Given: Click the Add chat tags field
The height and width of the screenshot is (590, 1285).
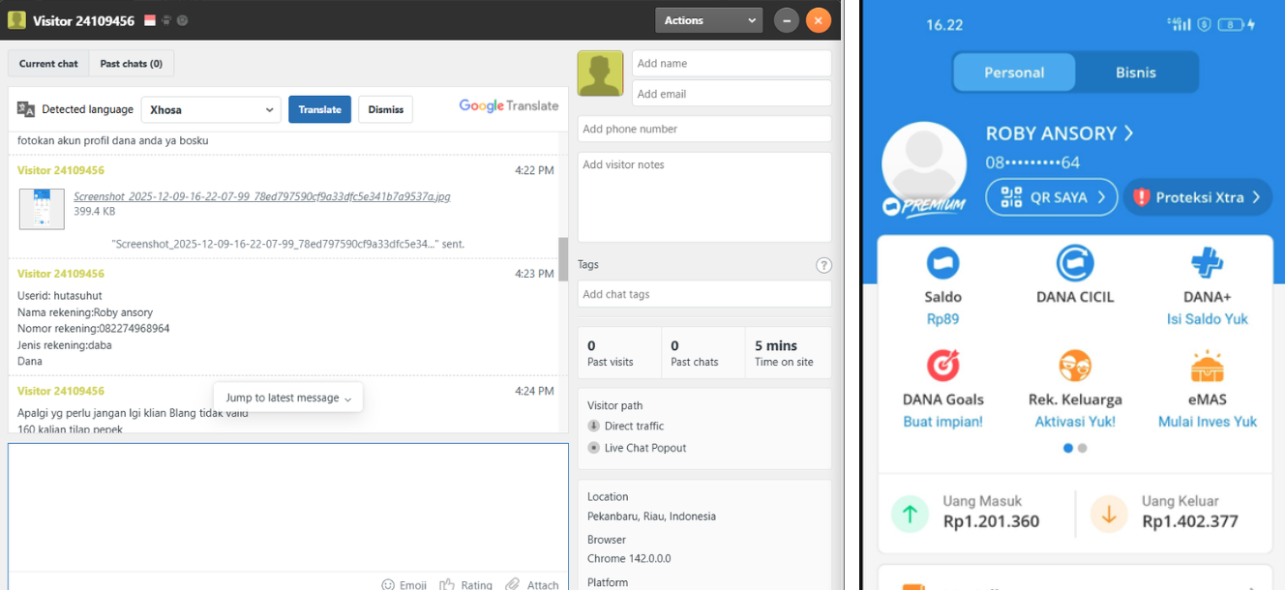Looking at the screenshot, I should coord(704,294).
